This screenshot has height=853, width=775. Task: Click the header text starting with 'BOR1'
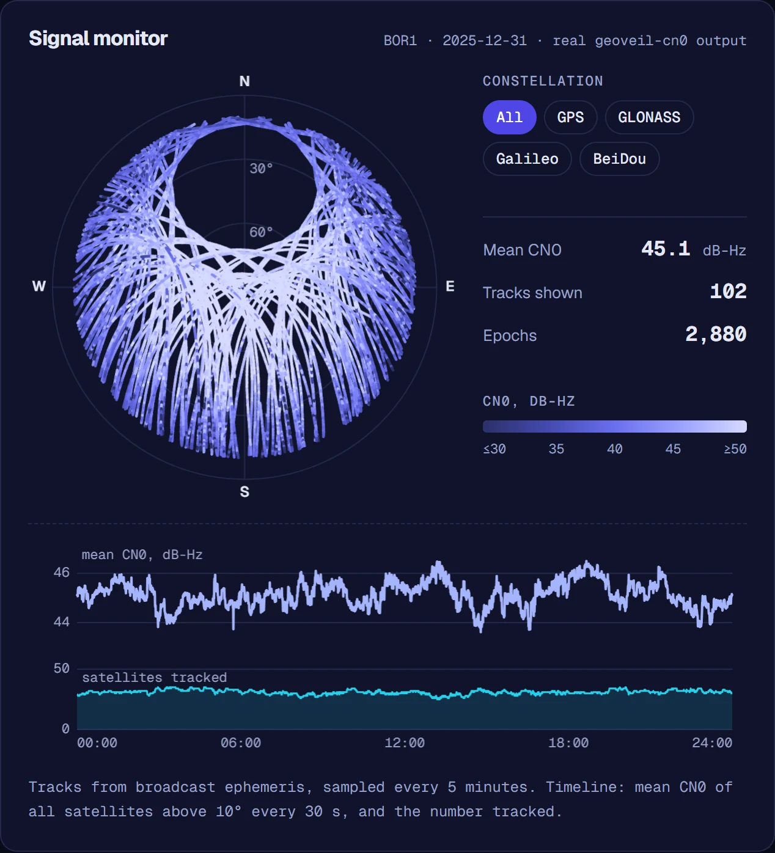[565, 40]
